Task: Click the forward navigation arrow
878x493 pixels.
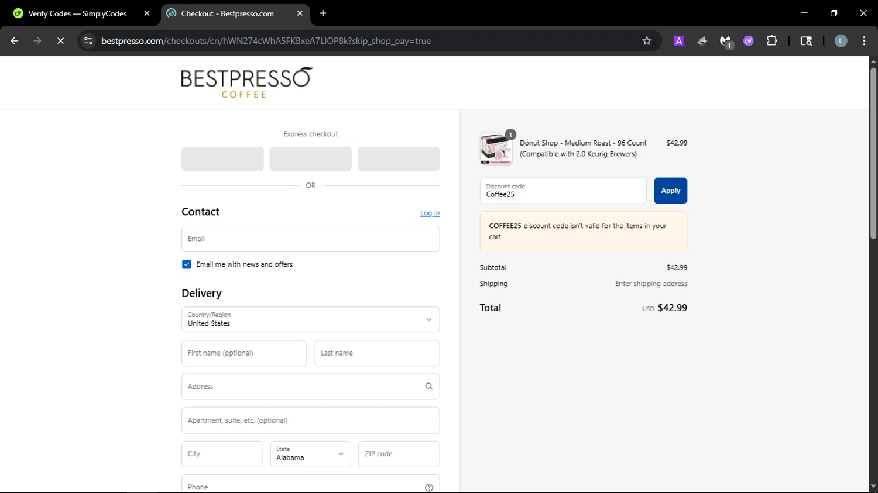Action: coord(37,41)
